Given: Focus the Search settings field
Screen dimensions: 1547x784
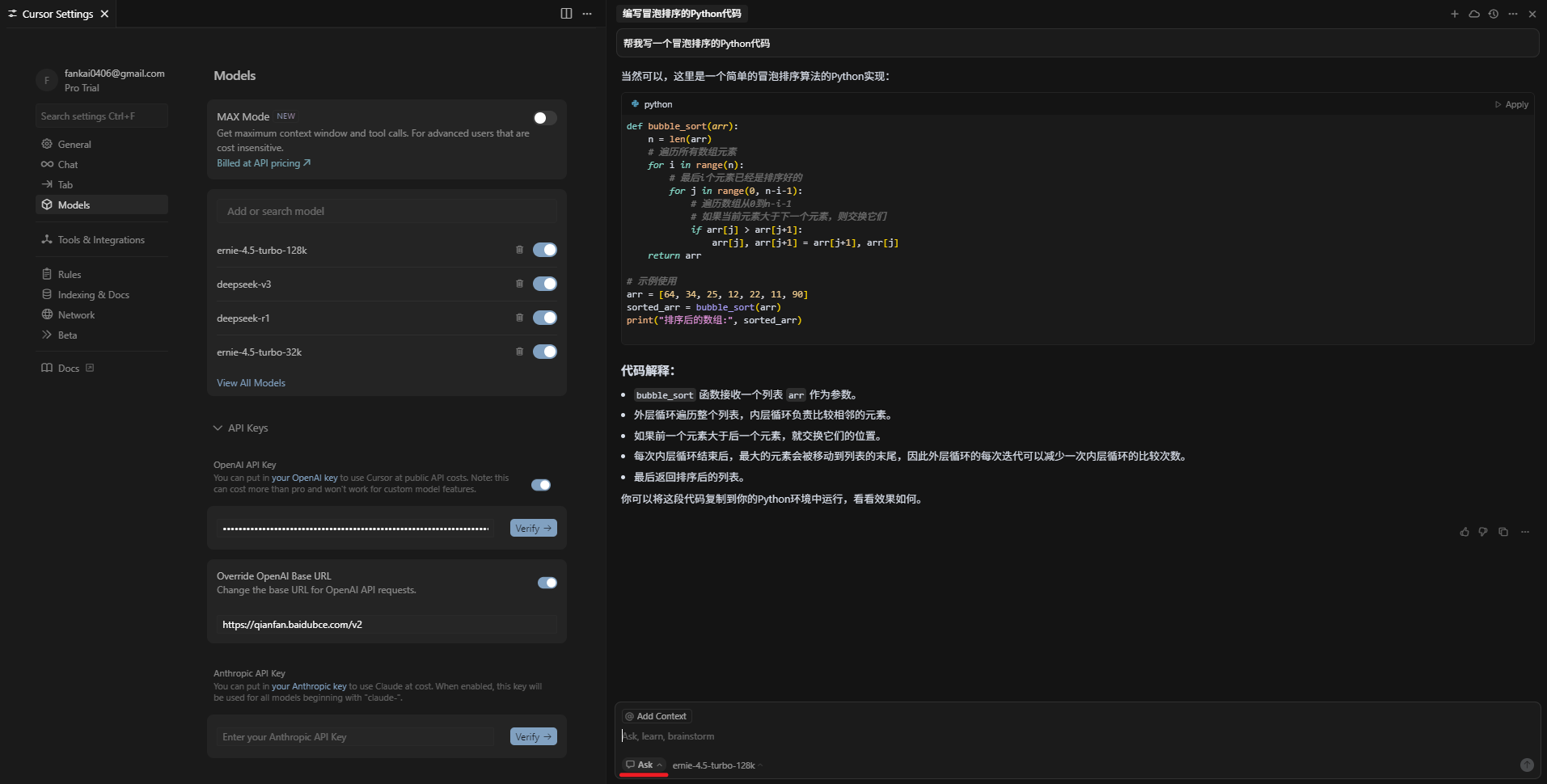Looking at the screenshot, I should click(x=102, y=116).
